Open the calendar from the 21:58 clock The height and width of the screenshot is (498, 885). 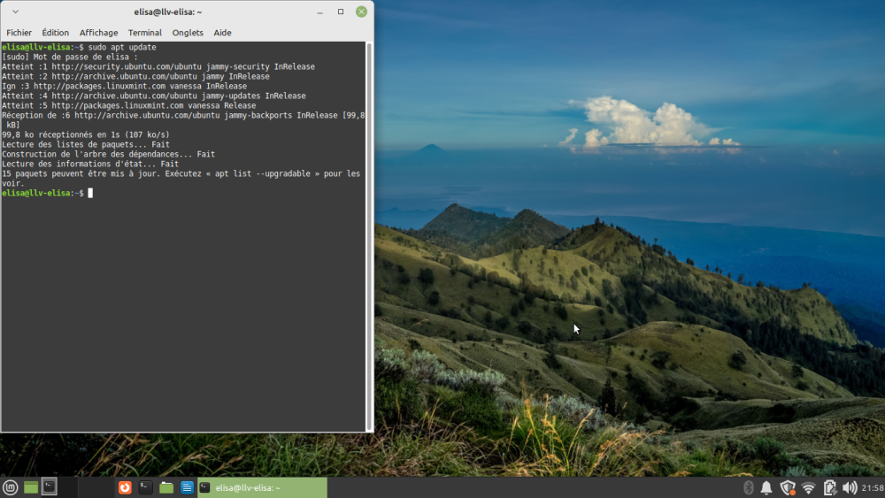coord(873,487)
